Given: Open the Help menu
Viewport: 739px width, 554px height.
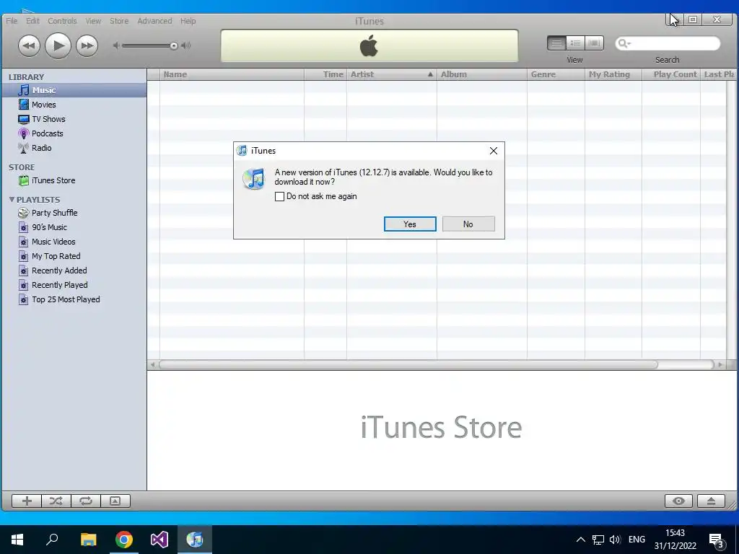Looking at the screenshot, I should tap(188, 21).
